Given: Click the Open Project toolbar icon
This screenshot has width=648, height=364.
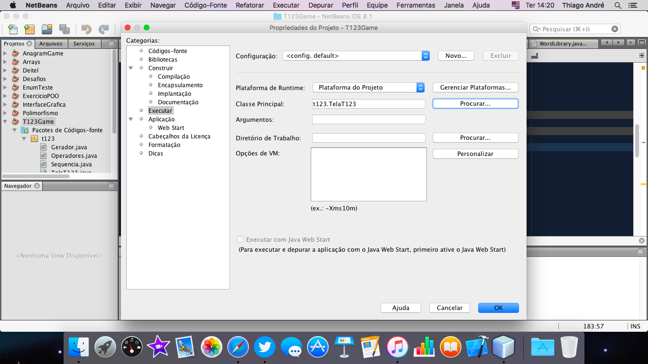Looking at the screenshot, I should tap(47, 29).
